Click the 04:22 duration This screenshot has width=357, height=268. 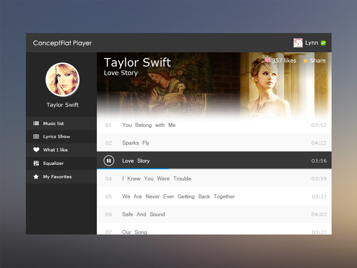[x=319, y=143]
